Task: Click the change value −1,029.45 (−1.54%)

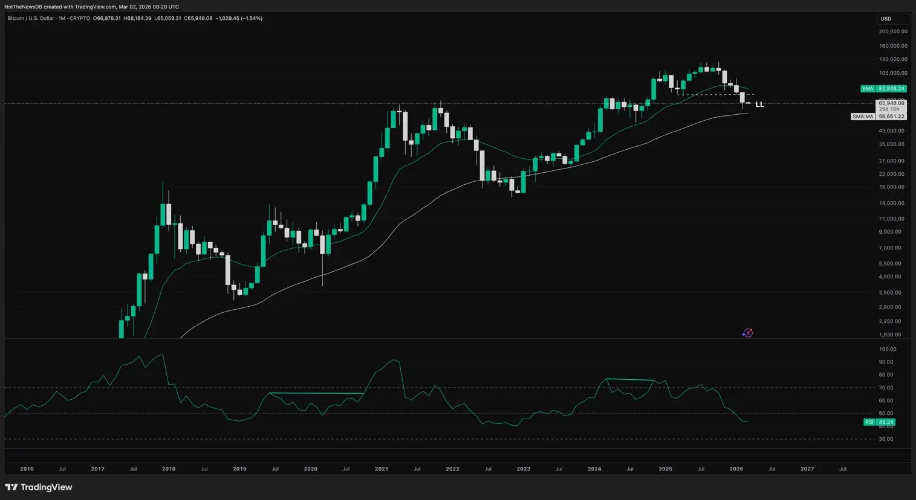Action: point(239,18)
